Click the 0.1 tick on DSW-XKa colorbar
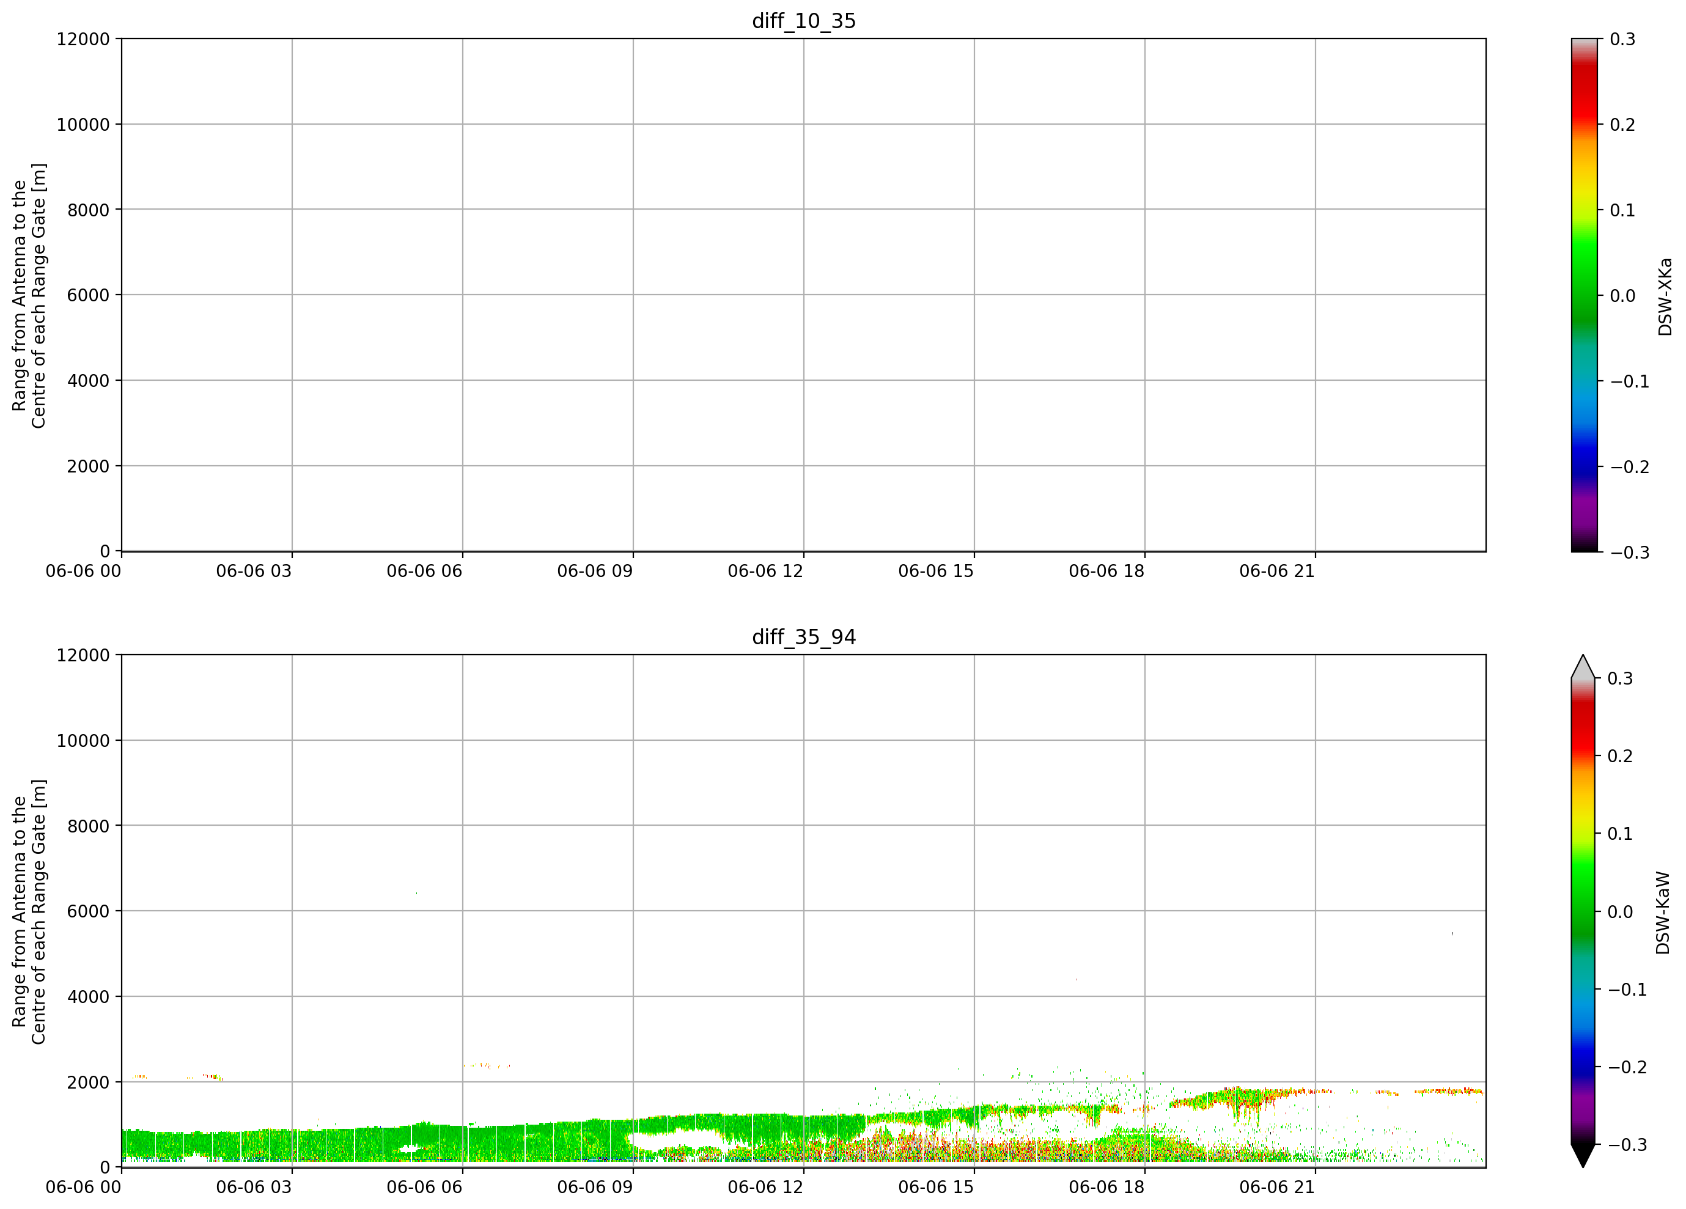Viewport: 1686px width, 1209px height. coord(1622,210)
